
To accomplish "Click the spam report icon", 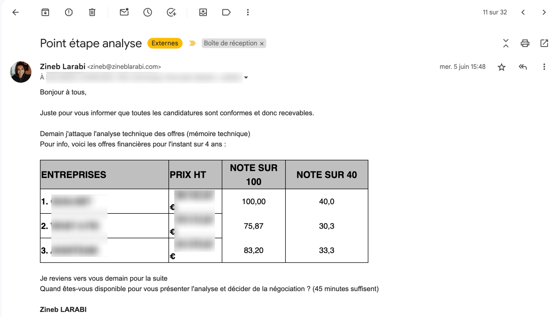I will [69, 12].
